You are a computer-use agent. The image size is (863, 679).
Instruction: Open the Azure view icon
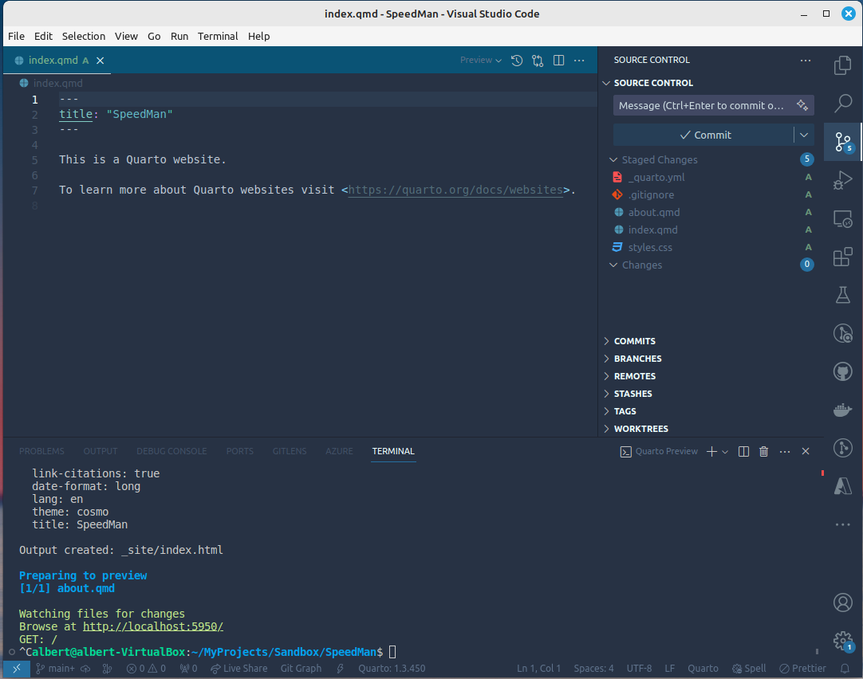(x=842, y=486)
